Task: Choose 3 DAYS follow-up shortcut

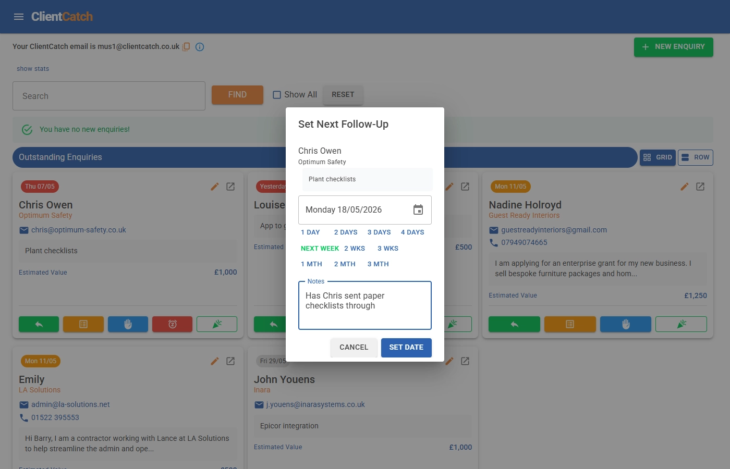Action: coord(379,232)
